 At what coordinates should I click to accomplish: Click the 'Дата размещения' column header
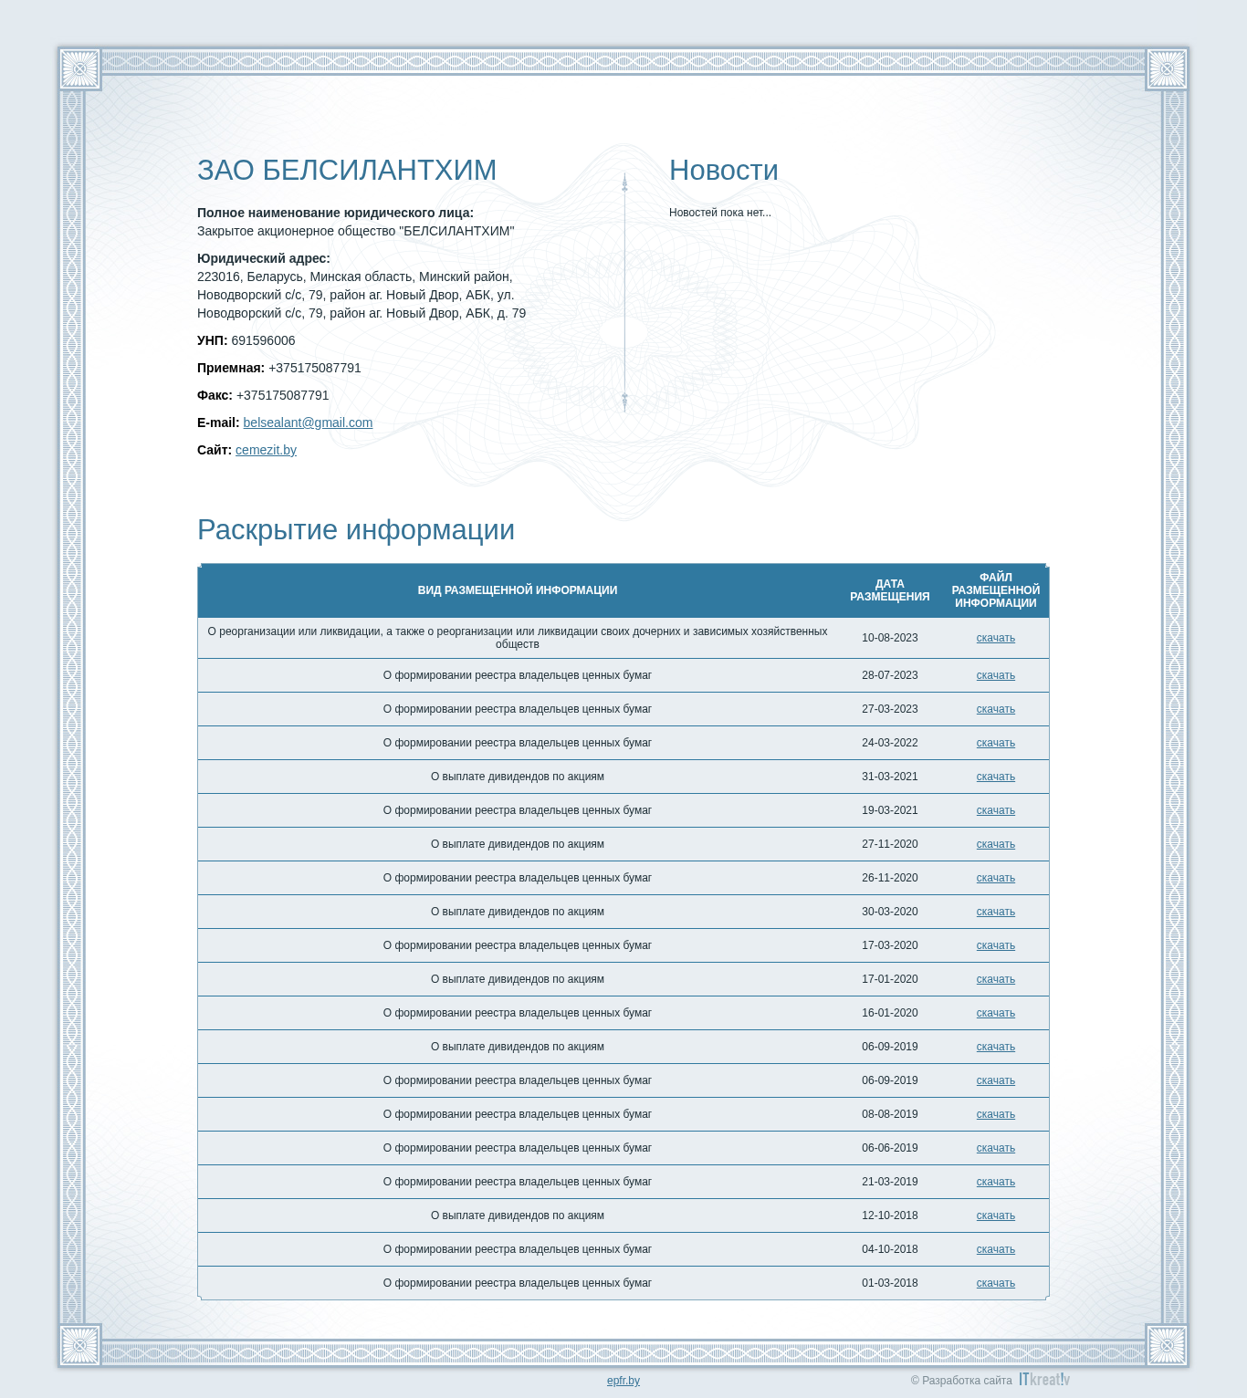click(x=890, y=590)
